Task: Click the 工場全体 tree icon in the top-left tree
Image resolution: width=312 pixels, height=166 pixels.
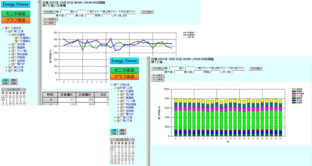Action: pyautogui.click(x=7, y=28)
